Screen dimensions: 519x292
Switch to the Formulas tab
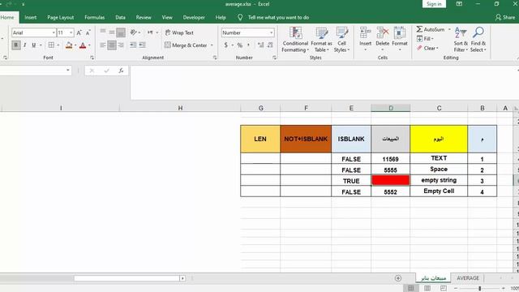(94, 18)
